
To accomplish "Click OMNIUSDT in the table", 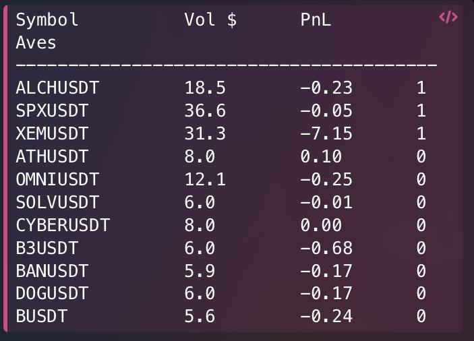I will pos(57,179).
